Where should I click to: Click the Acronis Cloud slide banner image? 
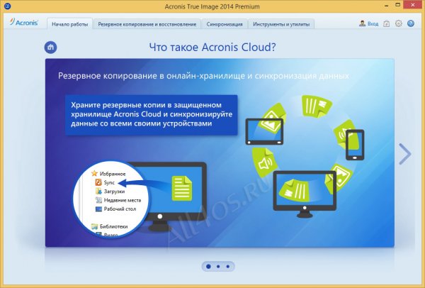tap(220, 153)
